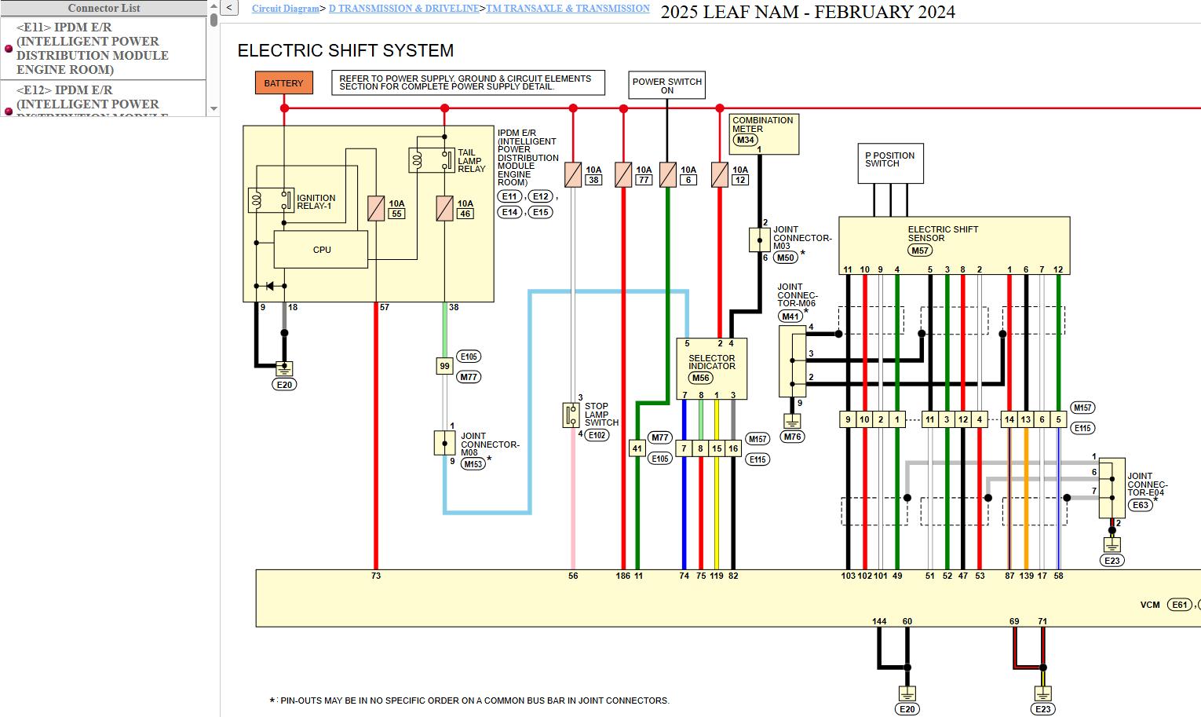Image resolution: width=1201 pixels, height=717 pixels.
Task: Open D TRANSMISSION & DRIVELINE breadcrumb link
Action: (x=403, y=9)
